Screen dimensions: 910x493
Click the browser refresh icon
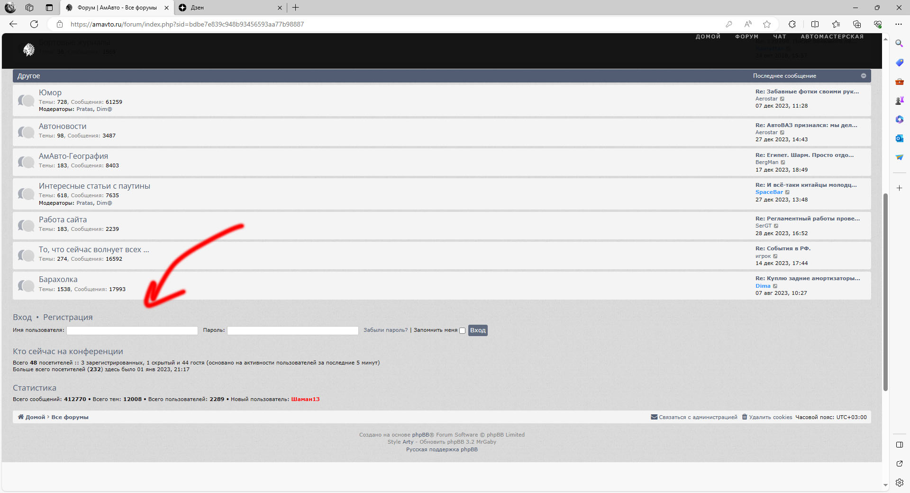34,24
